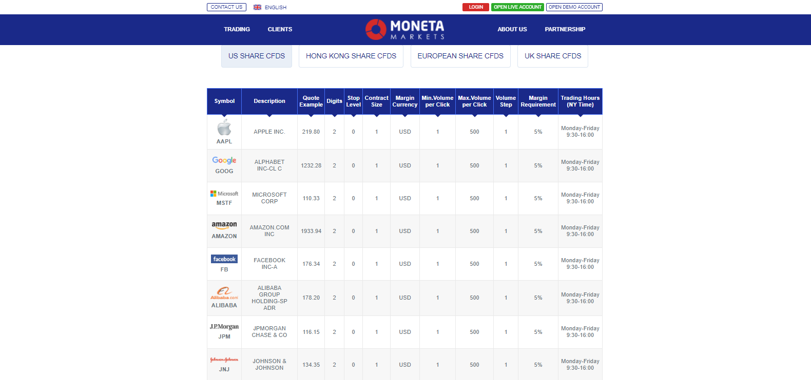Click the Min.Volume per Click header
This screenshot has height=380, width=811.
(437, 101)
